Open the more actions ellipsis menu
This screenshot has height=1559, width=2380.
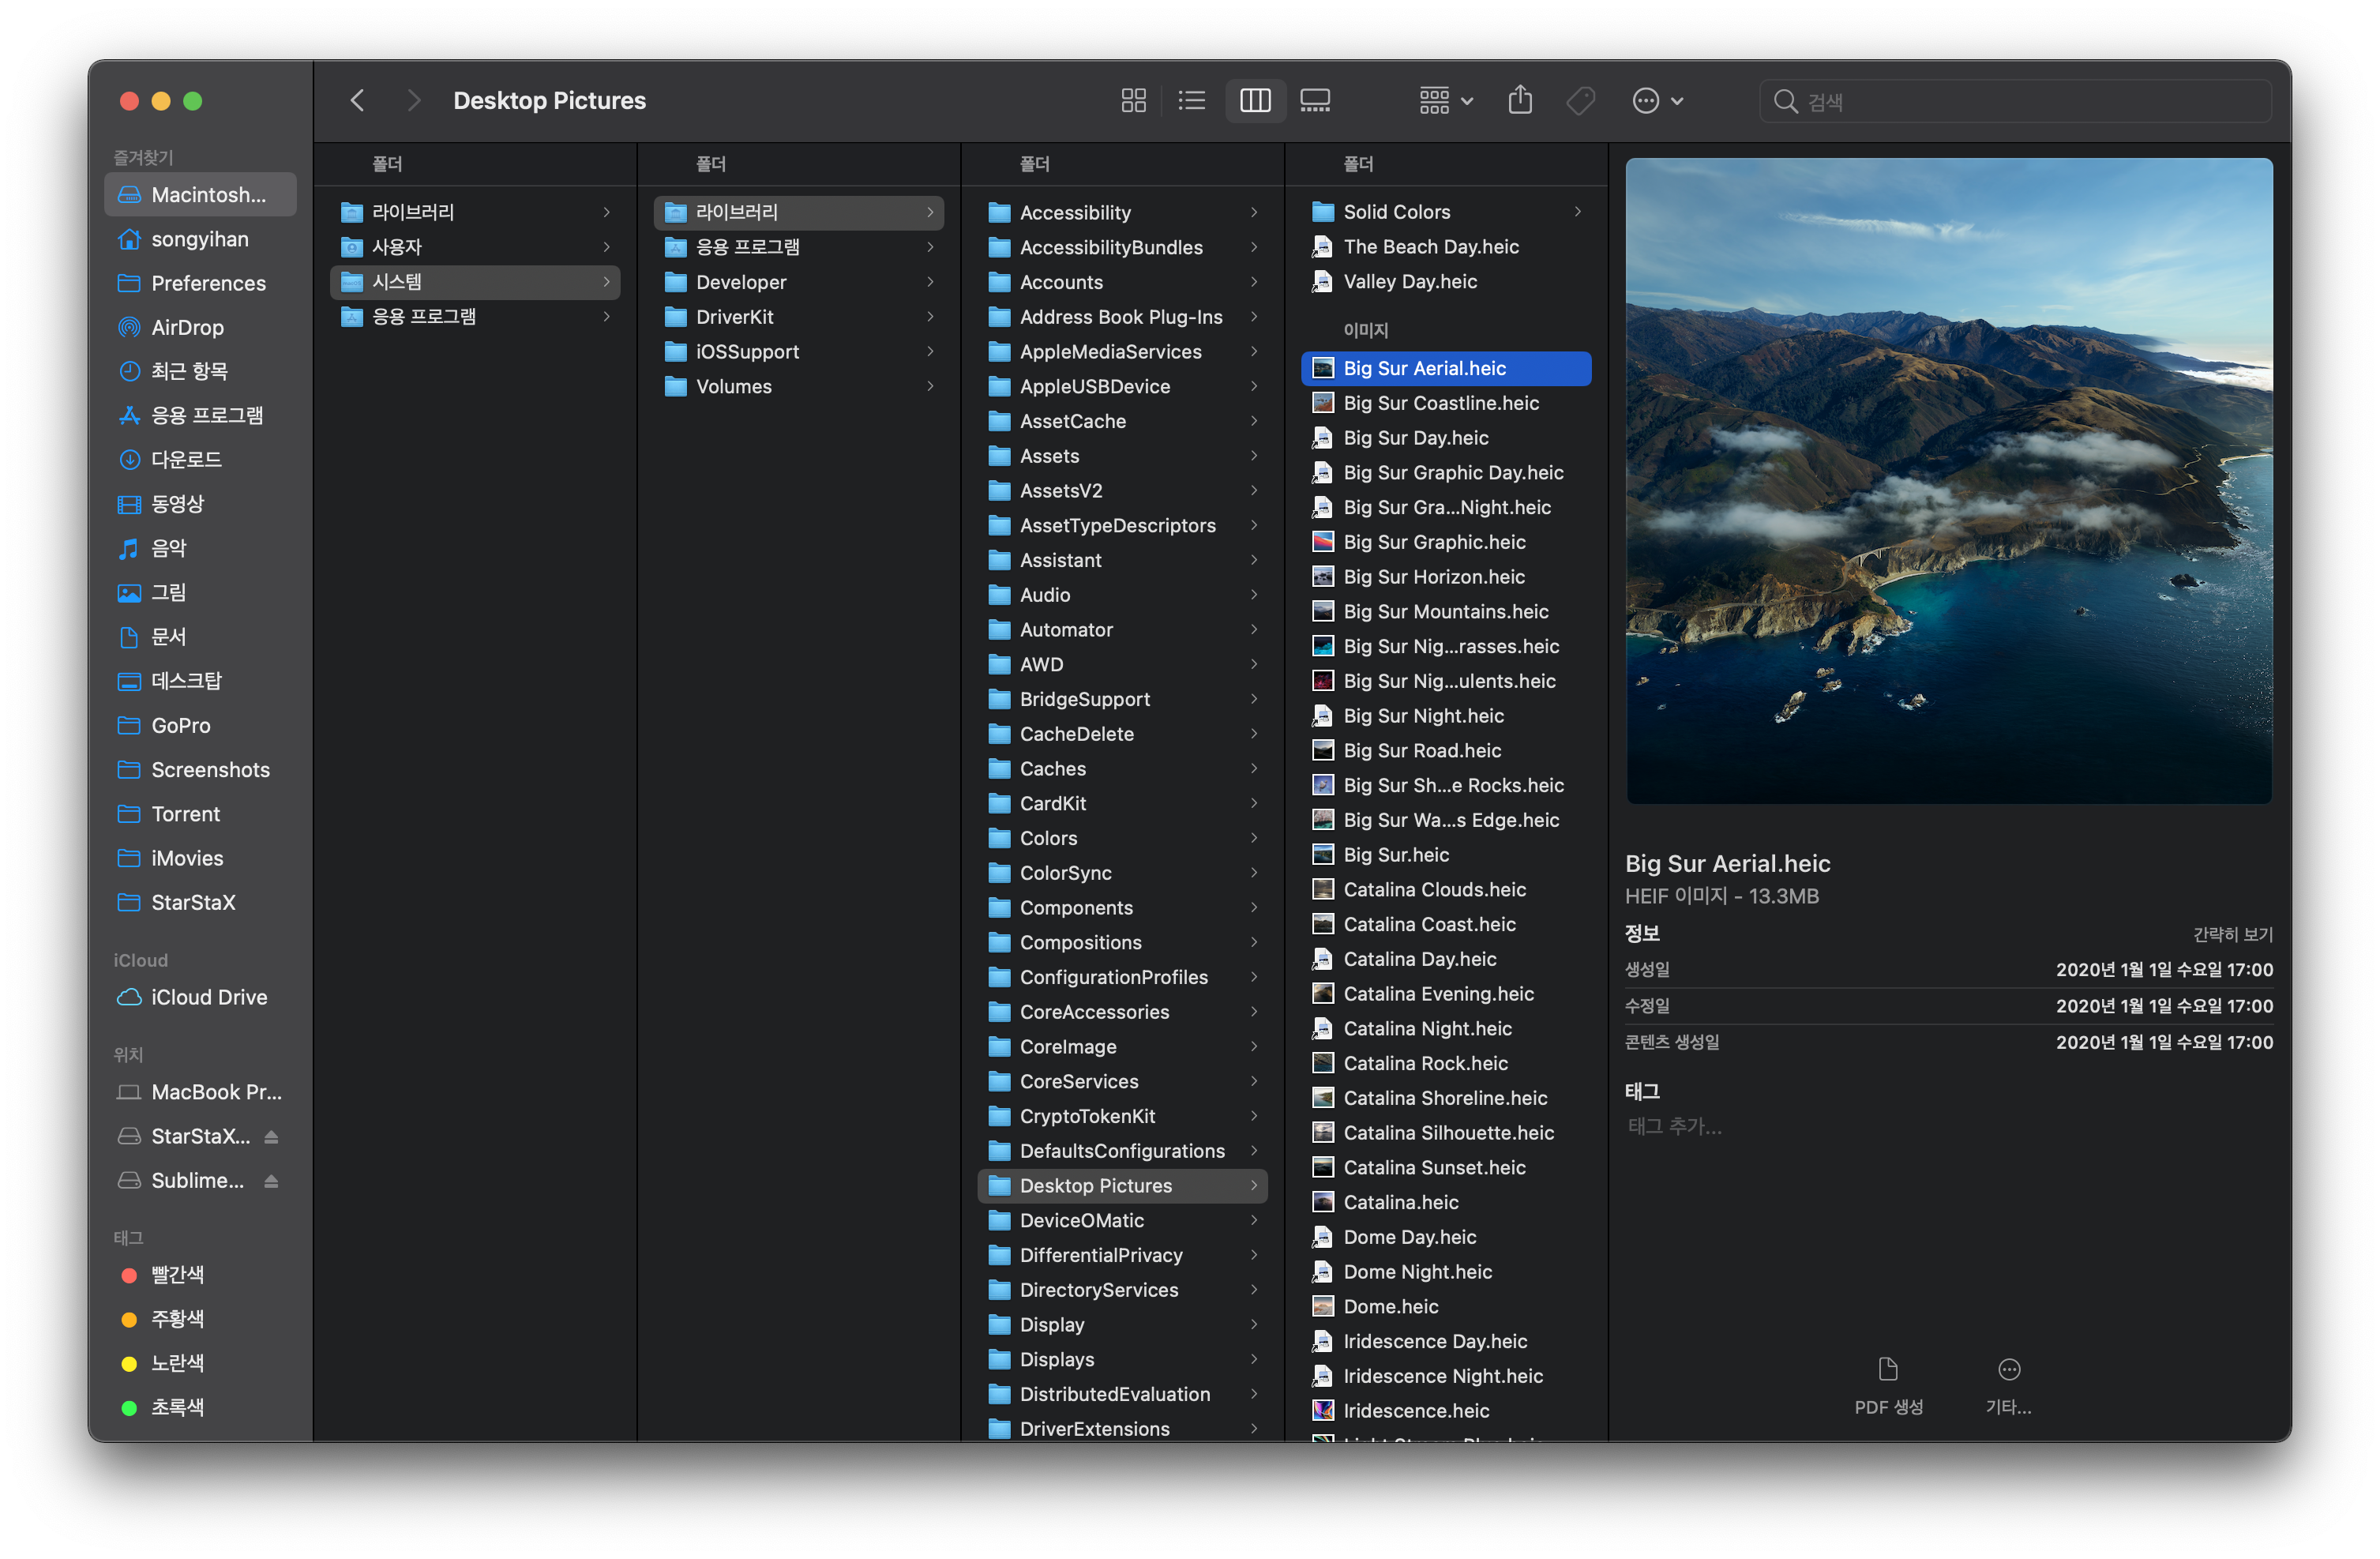coord(1657,101)
